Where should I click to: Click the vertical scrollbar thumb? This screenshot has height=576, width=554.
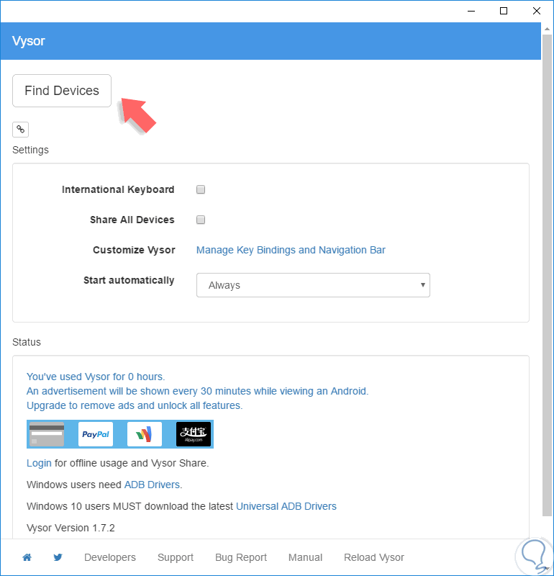click(x=547, y=276)
